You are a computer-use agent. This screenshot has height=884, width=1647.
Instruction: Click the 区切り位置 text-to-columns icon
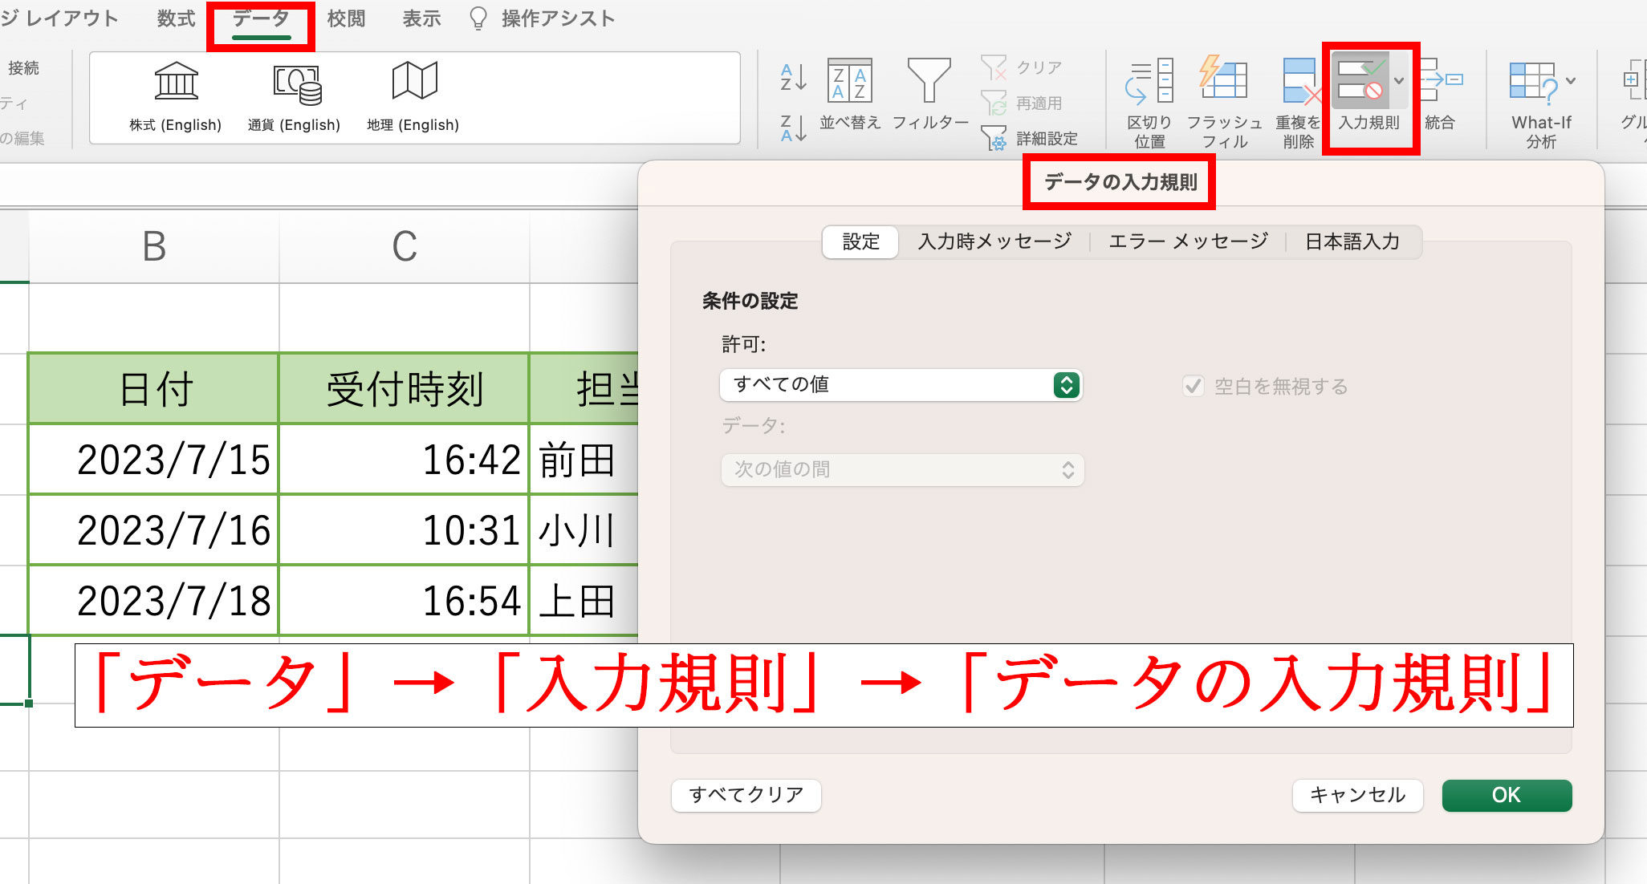click(1149, 82)
